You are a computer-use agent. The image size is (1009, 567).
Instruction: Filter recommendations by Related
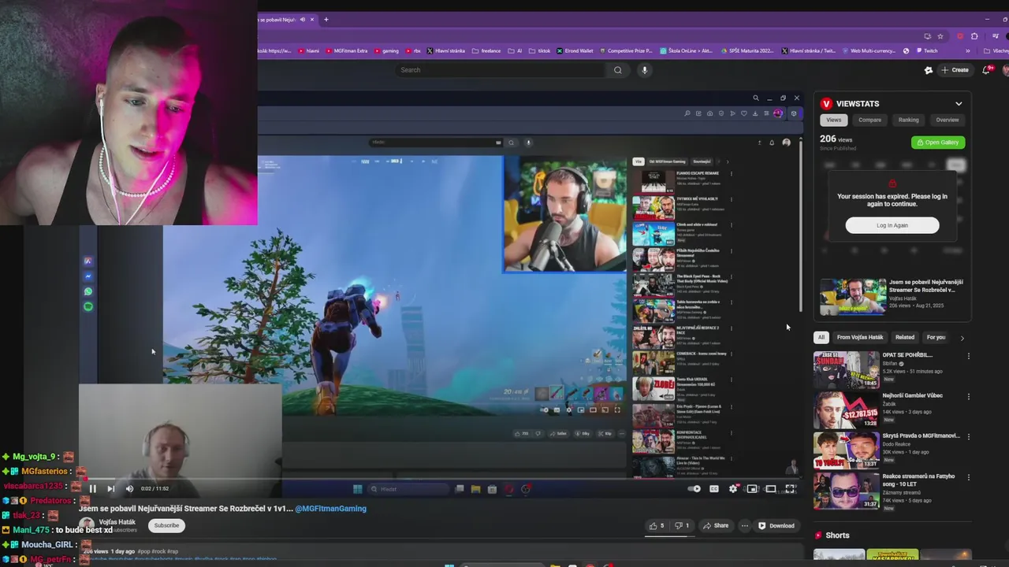pos(904,337)
